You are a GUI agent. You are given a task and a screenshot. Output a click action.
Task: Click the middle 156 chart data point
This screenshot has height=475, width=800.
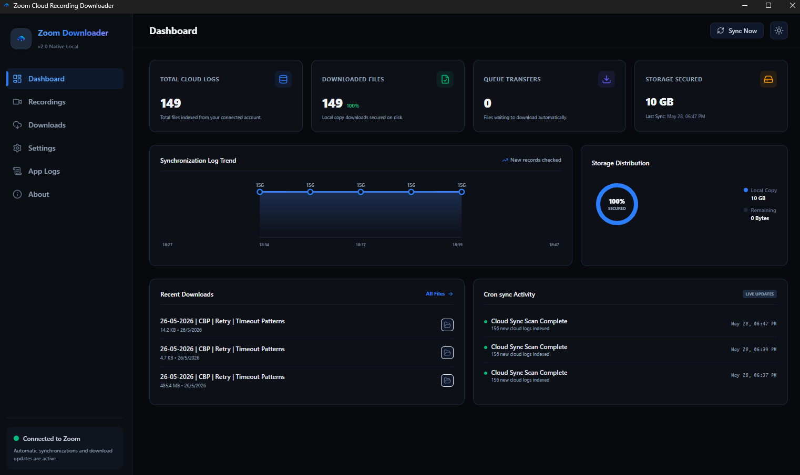[361, 192]
